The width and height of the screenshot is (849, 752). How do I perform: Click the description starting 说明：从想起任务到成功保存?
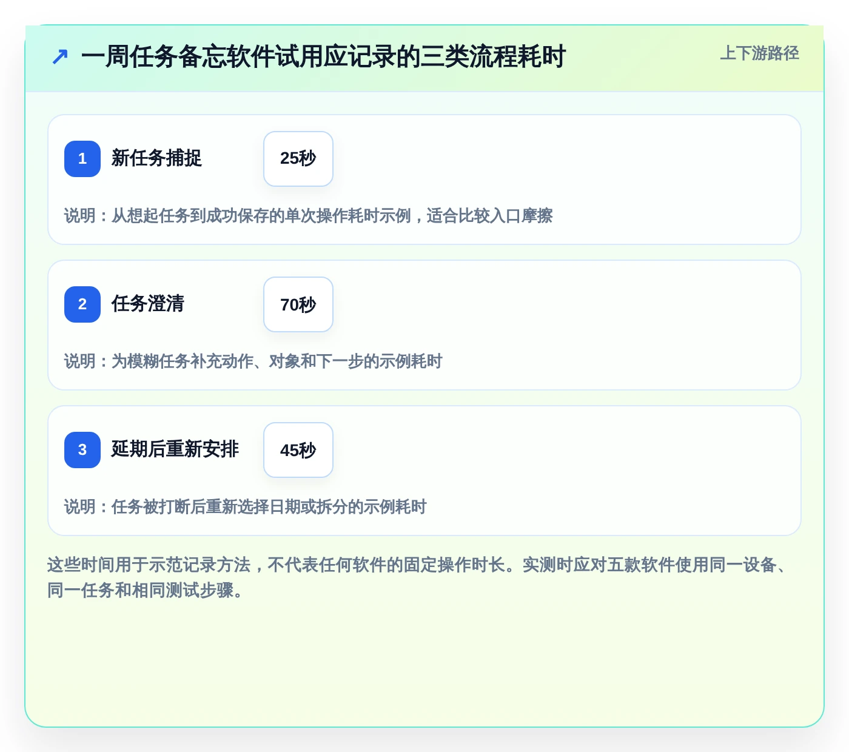pos(308,216)
